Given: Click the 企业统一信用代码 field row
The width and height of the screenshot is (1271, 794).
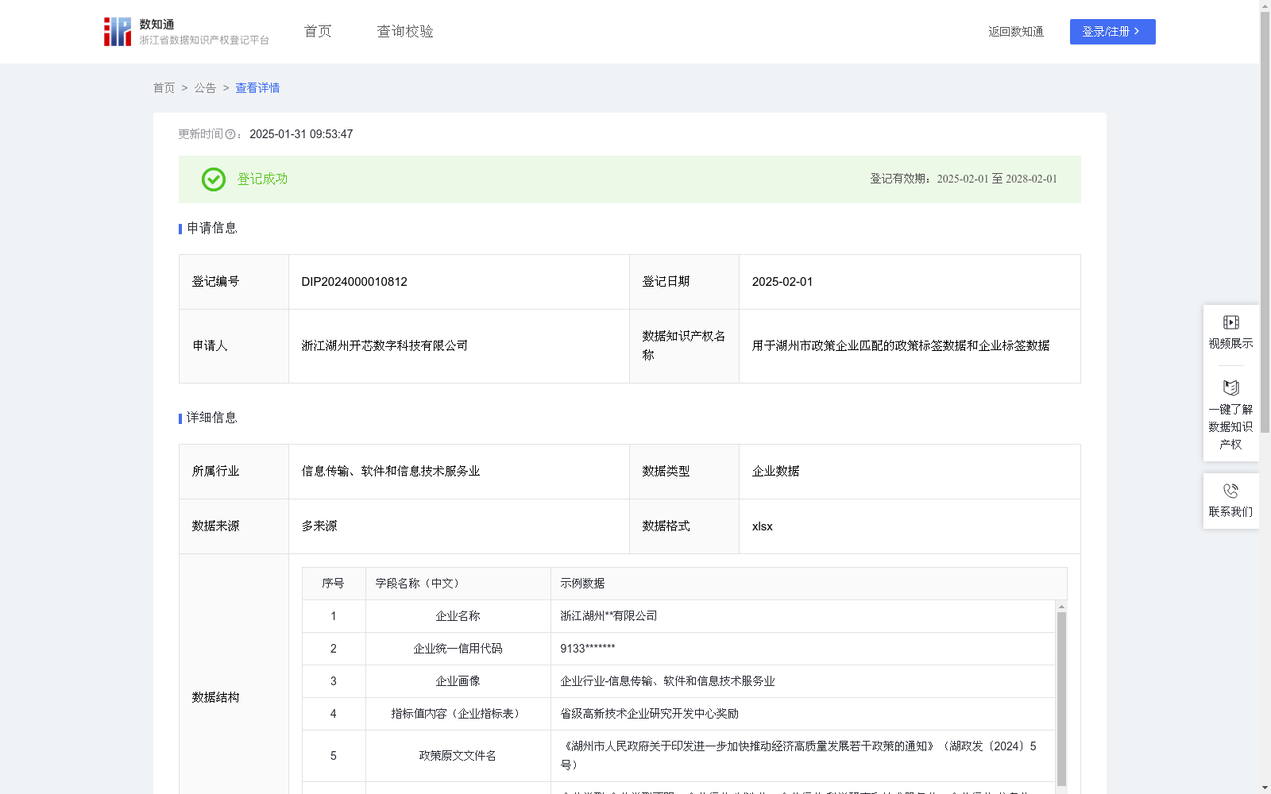Looking at the screenshot, I should (x=678, y=649).
